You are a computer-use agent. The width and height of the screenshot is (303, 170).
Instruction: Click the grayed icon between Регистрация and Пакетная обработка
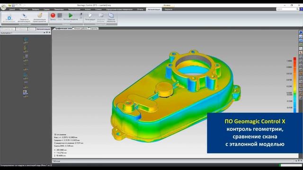point(101,16)
